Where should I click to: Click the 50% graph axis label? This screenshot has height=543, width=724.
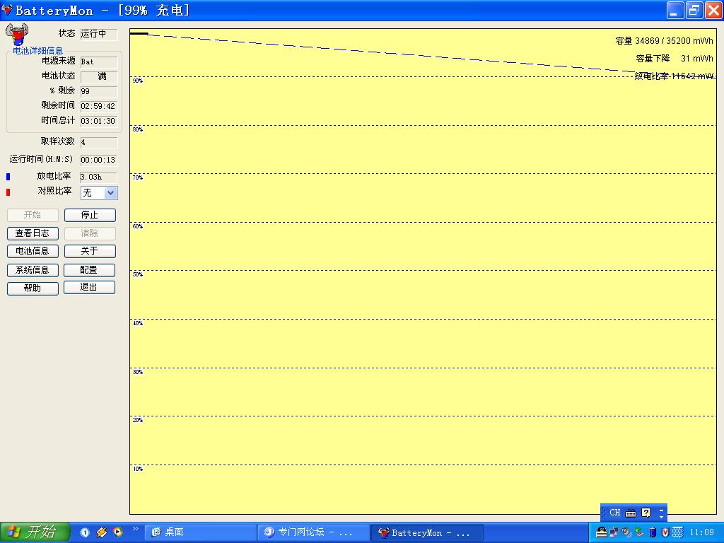(x=138, y=274)
